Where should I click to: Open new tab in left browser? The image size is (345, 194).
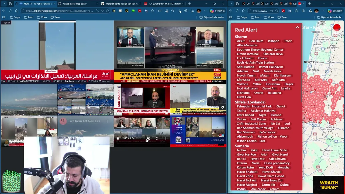coord(189,4)
